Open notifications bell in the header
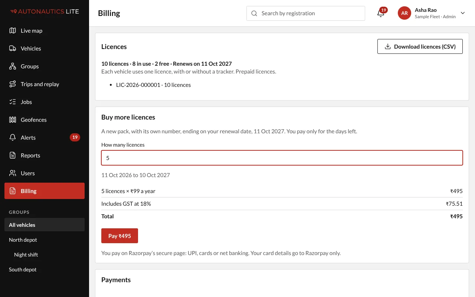The width and height of the screenshot is (475, 297). click(381, 13)
